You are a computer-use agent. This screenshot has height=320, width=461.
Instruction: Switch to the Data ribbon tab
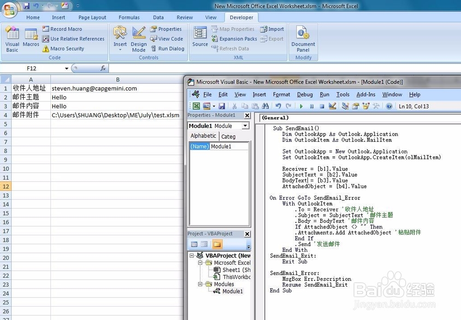(x=158, y=17)
